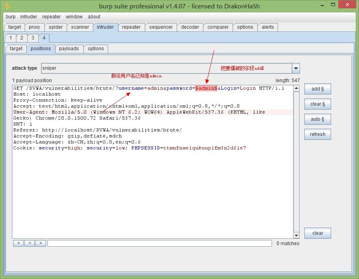
Task: Open the repeater tab
Action: 131,27
